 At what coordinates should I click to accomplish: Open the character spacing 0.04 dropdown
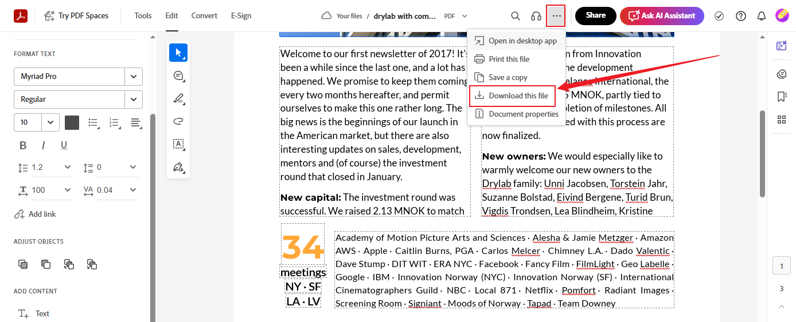[x=133, y=190]
